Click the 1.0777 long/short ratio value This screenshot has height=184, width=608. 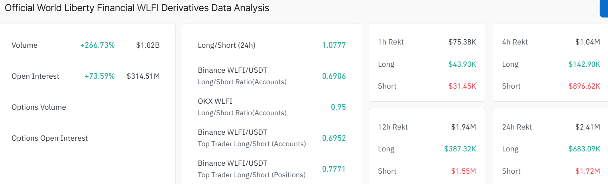point(334,45)
